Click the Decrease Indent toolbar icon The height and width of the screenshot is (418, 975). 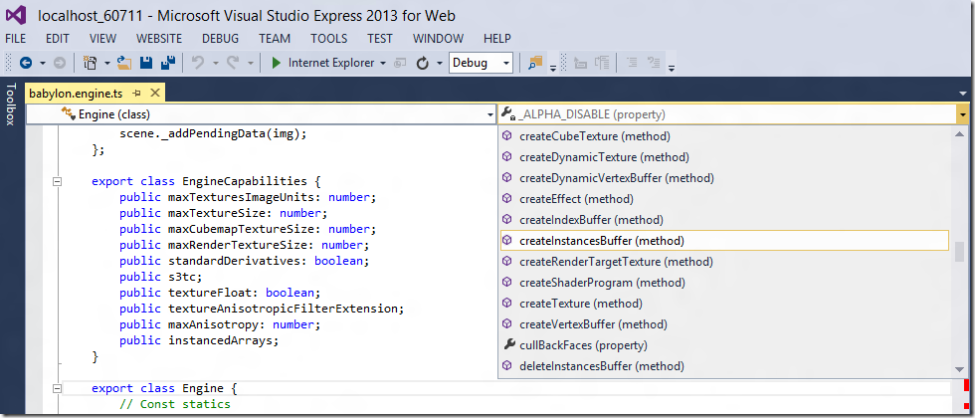pos(579,63)
